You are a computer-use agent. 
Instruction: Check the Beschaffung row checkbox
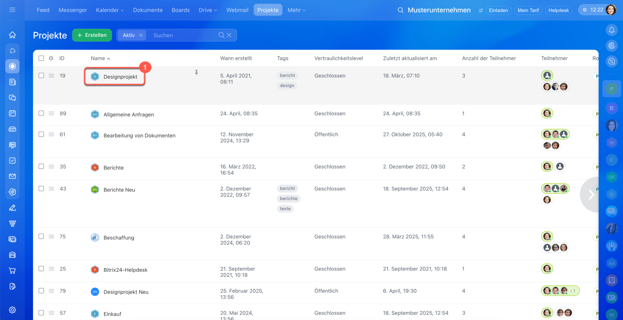[x=41, y=237]
